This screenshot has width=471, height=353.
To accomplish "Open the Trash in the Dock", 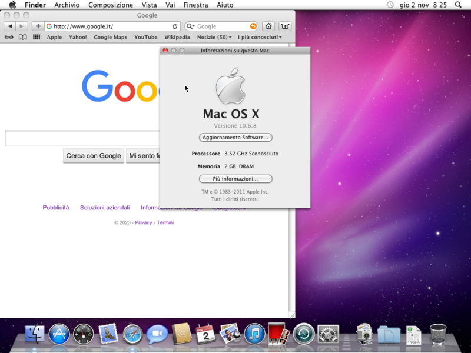I will 438,334.
